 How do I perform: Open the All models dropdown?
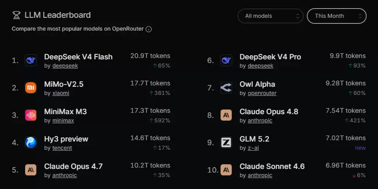[271, 16]
